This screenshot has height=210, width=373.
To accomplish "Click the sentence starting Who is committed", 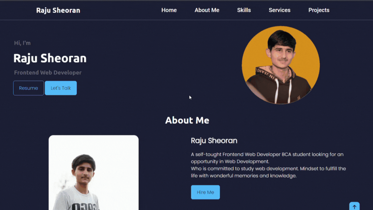I will [x=268, y=172].
